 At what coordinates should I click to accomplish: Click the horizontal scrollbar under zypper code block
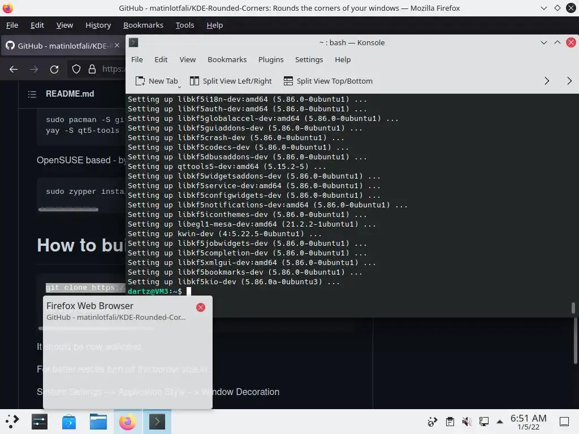click(x=68, y=210)
